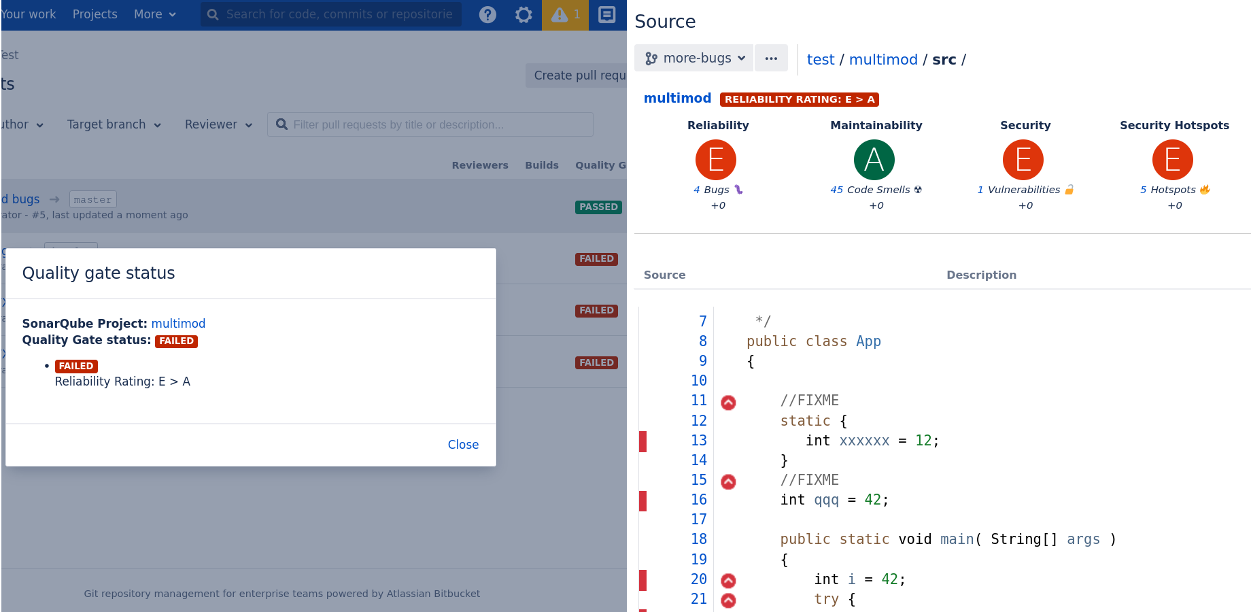1251x612 pixels.
Task: Click the Description column header
Action: [981, 275]
